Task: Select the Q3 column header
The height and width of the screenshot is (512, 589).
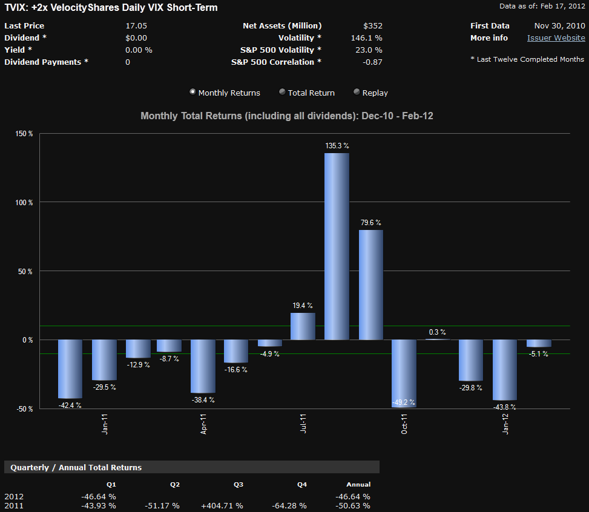Action: click(238, 485)
